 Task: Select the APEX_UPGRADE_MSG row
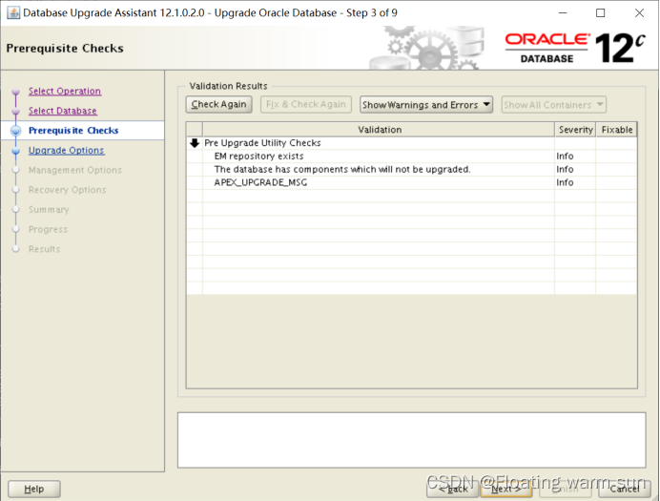(412, 182)
